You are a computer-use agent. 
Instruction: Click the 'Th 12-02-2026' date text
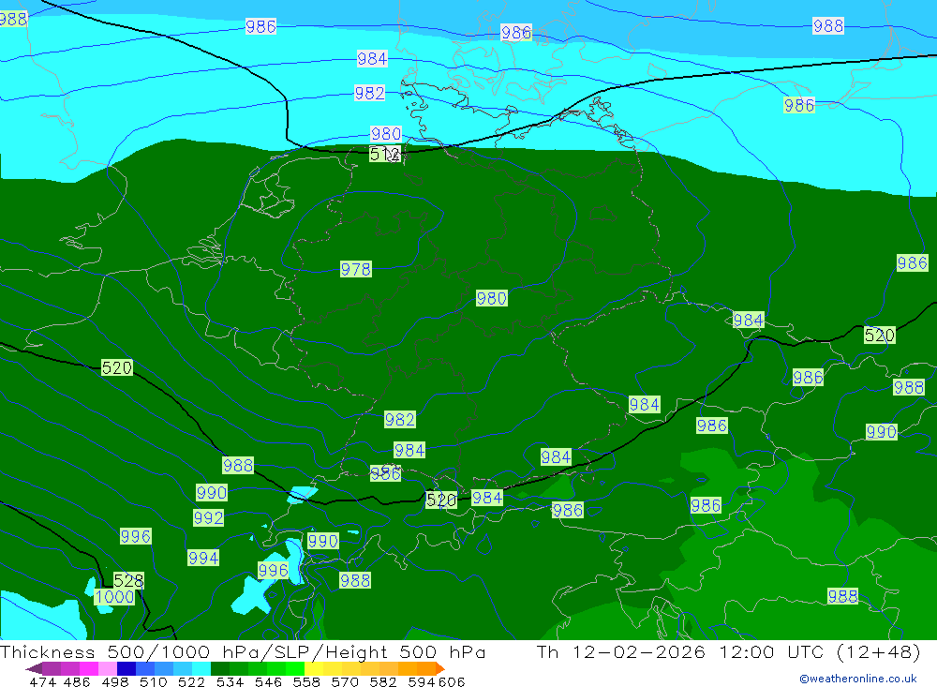point(621,651)
